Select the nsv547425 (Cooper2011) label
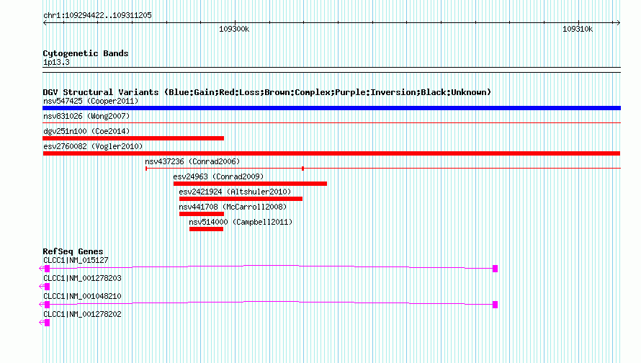Image resolution: width=641 pixels, height=363 pixels. tap(91, 101)
